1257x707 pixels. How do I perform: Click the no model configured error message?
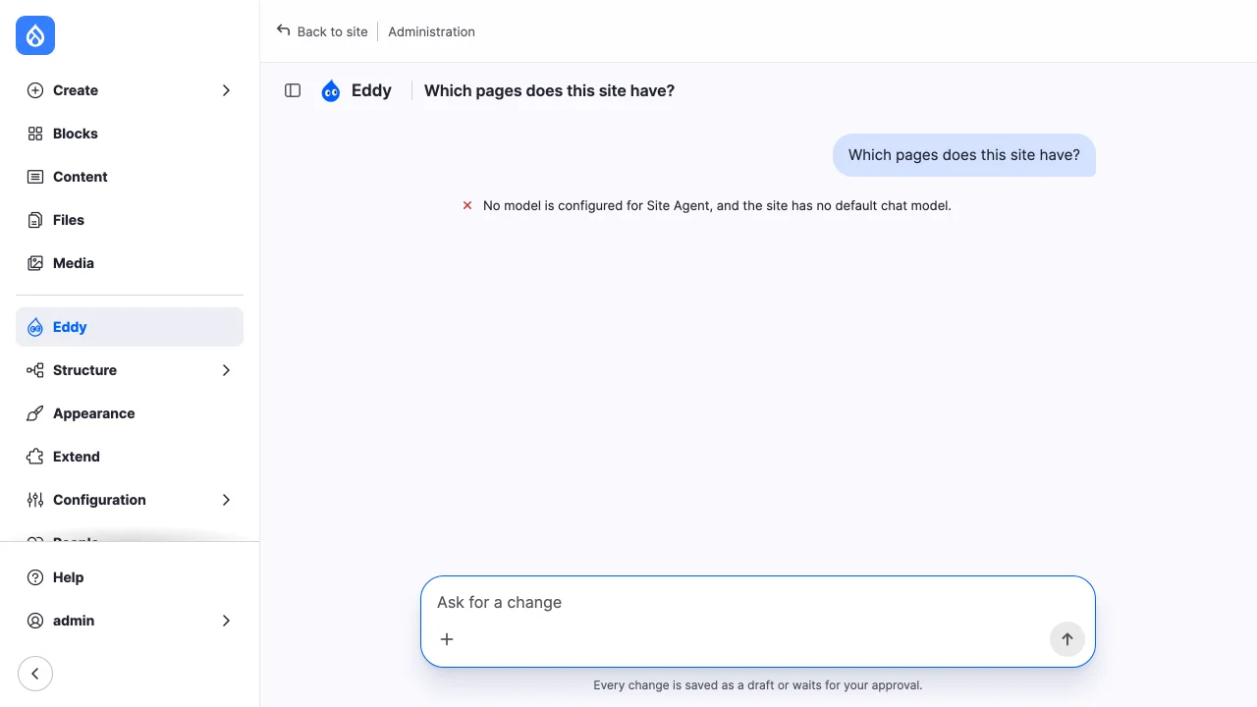point(717,206)
